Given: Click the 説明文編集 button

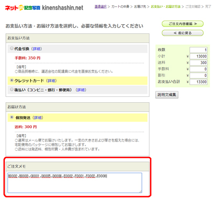Looking at the screenshot, I should [x=167, y=95].
